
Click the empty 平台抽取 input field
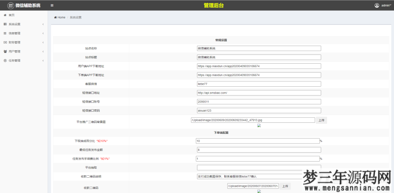(x=259, y=167)
